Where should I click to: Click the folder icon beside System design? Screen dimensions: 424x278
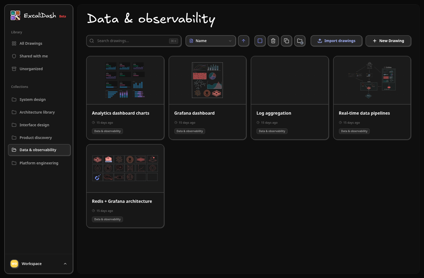[x=14, y=100]
